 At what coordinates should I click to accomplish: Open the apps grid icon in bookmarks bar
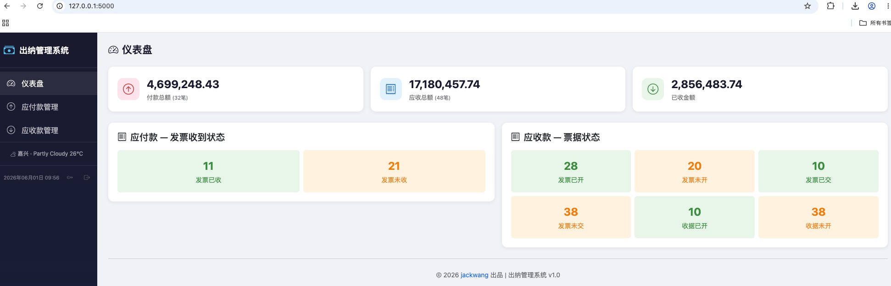pos(6,23)
